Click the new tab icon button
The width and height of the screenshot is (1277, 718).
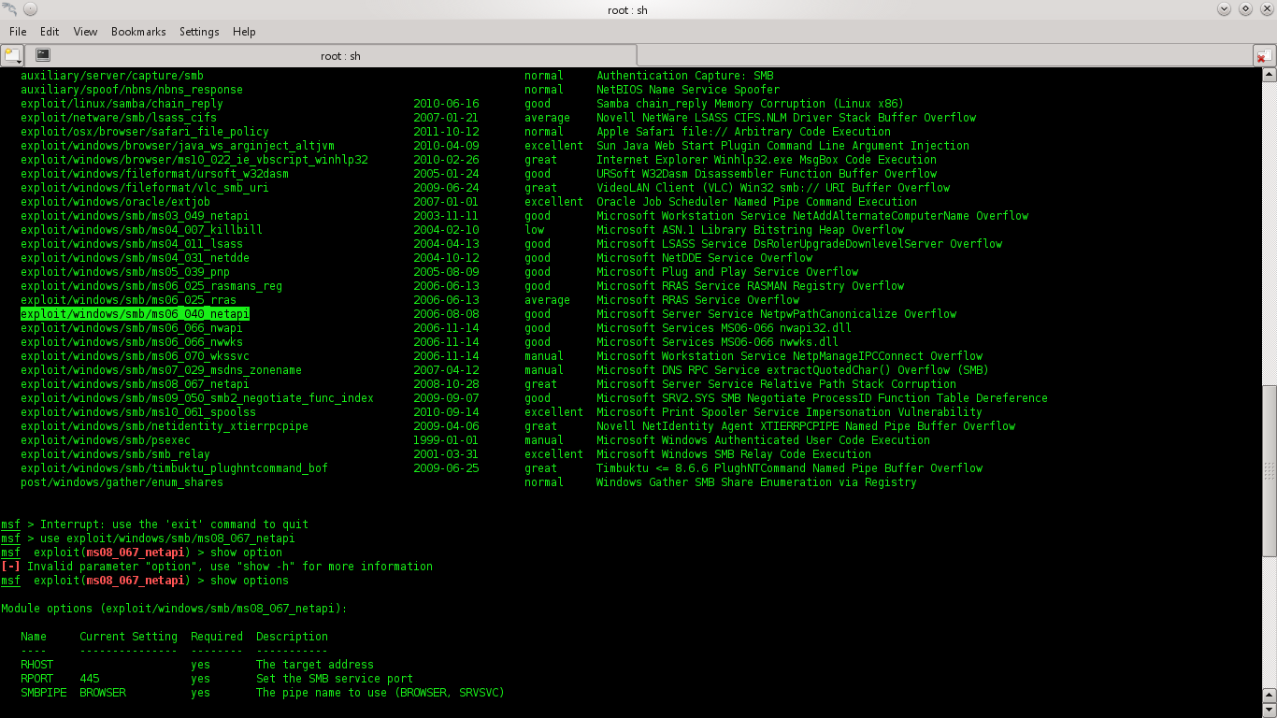pyautogui.click(x=12, y=55)
